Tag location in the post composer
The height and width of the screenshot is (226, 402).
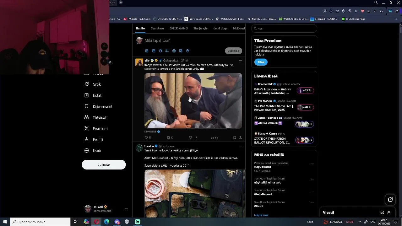pyautogui.click(x=187, y=51)
